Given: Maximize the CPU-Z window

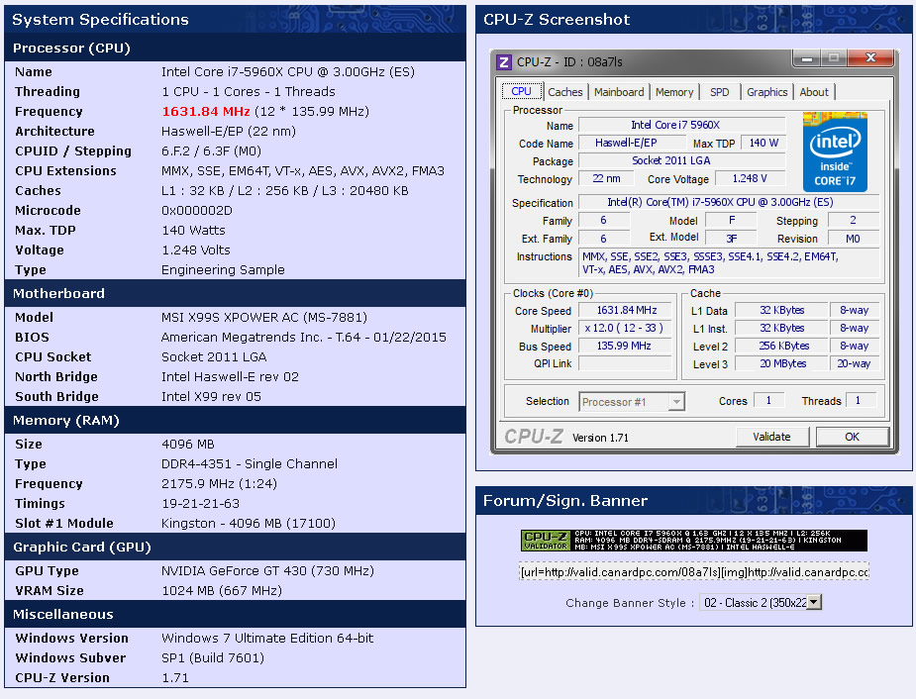Looking at the screenshot, I should (x=832, y=58).
